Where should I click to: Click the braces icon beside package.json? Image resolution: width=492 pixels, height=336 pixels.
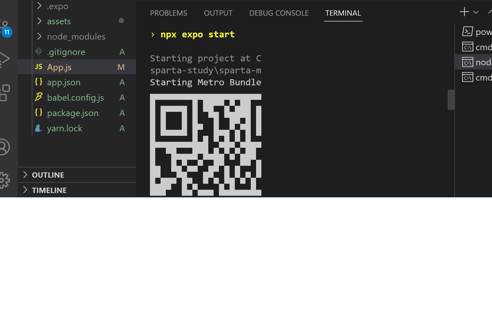(39, 113)
